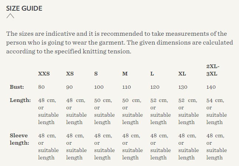Click the Bust row label
This screenshot has width=239, height=166.
click(x=17, y=87)
